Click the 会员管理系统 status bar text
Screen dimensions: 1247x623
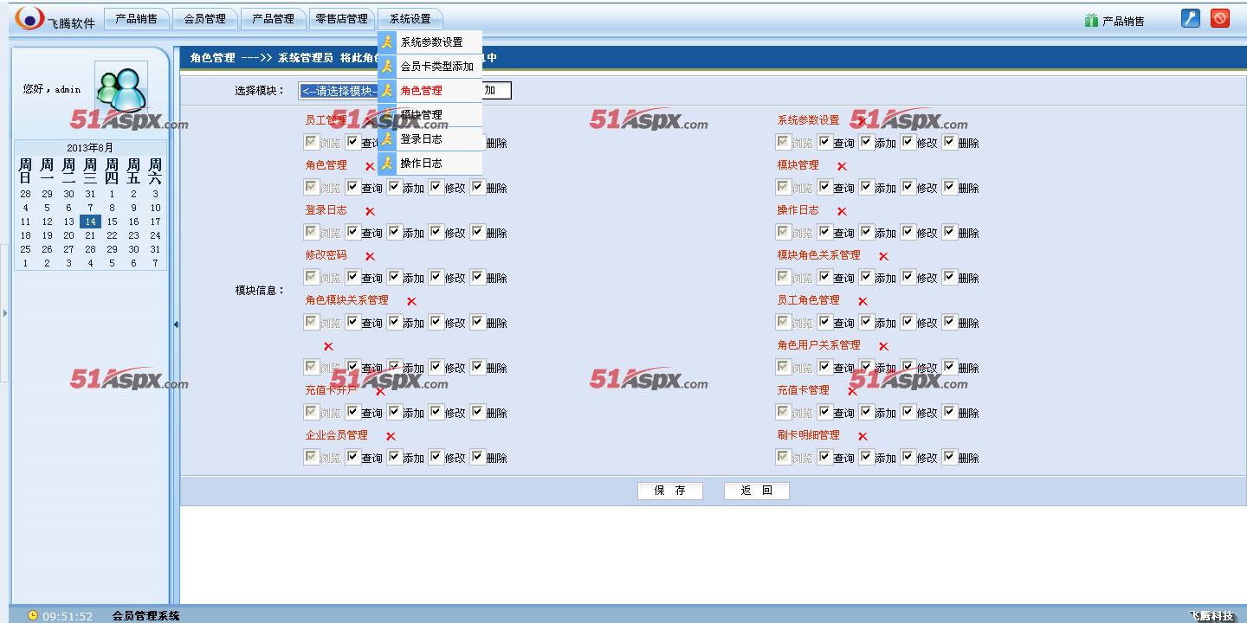(x=146, y=616)
